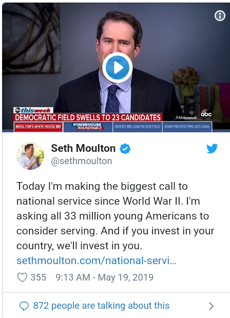This screenshot has width=230, height=318.
Task: View 872 people are talking about this
Action: pos(101,306)
